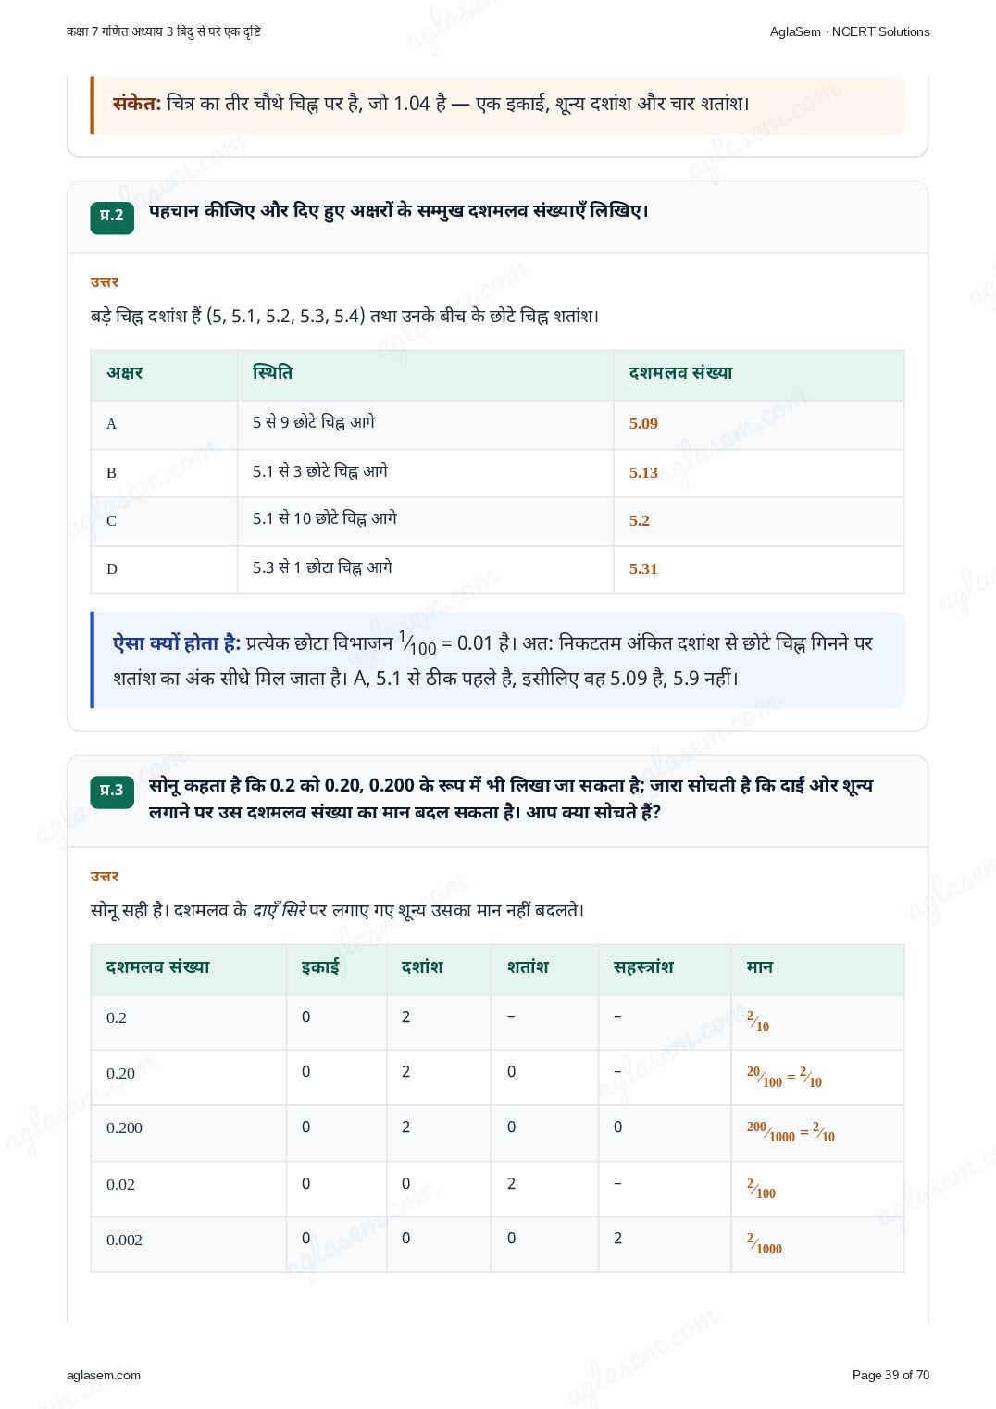The height and width of the screenshot is (1409, 996).
Task: Open the aglasem.com footer link
Action: pyautogui.click(x=104, y=1375)
